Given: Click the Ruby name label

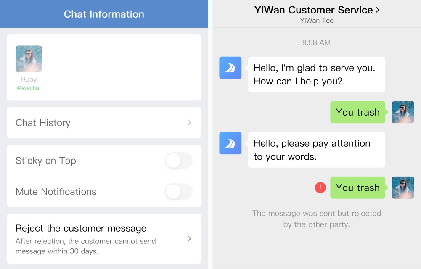Looking at the screenshot, I should point(29,79).
